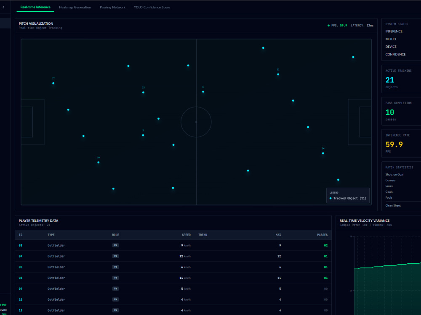Click the Active Tracking 21 objects card
The width and height of the screenshot is (421, 315).
401,79
